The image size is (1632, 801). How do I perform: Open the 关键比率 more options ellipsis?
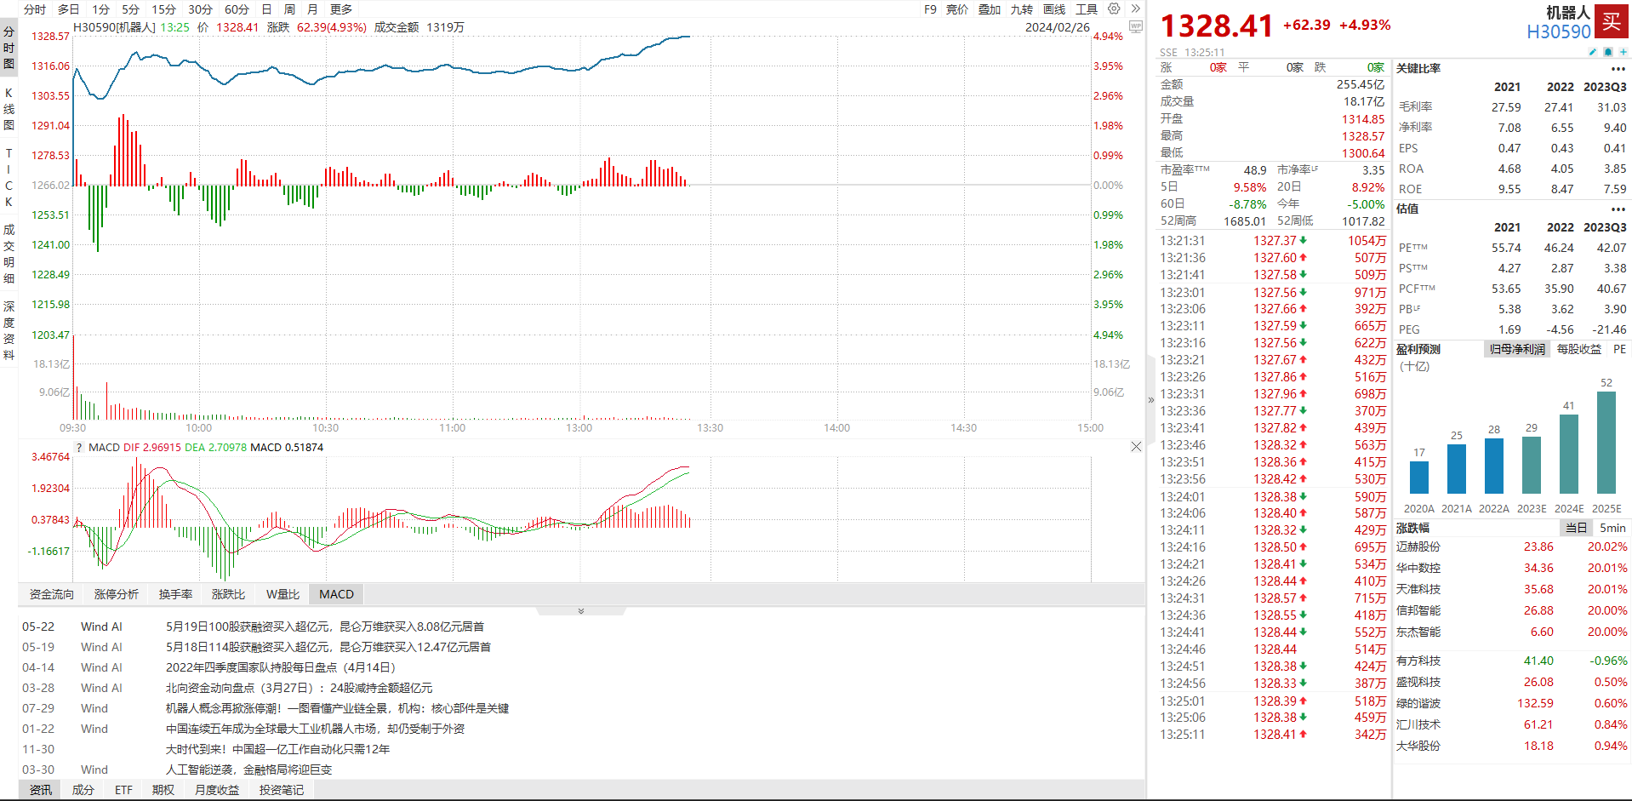click(1618, 69)
